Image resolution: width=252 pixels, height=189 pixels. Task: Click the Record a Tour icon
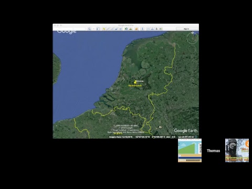121,29
